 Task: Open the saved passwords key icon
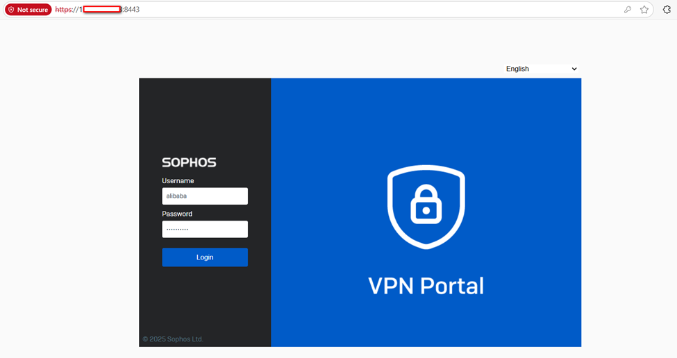pos(628,10)
